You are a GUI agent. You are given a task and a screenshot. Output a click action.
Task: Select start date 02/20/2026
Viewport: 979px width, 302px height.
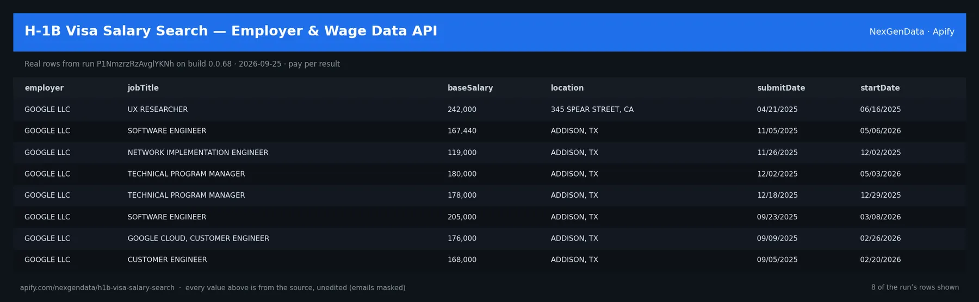[880, 260]
